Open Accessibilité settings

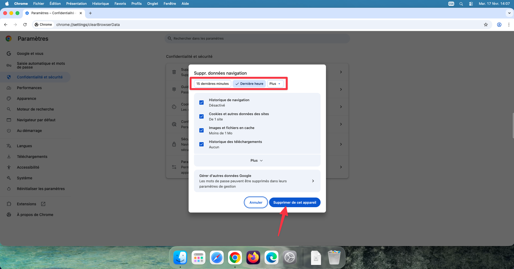coord(35,167)
